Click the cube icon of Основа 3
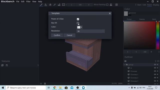160x90 pixels. click(129, 81)
